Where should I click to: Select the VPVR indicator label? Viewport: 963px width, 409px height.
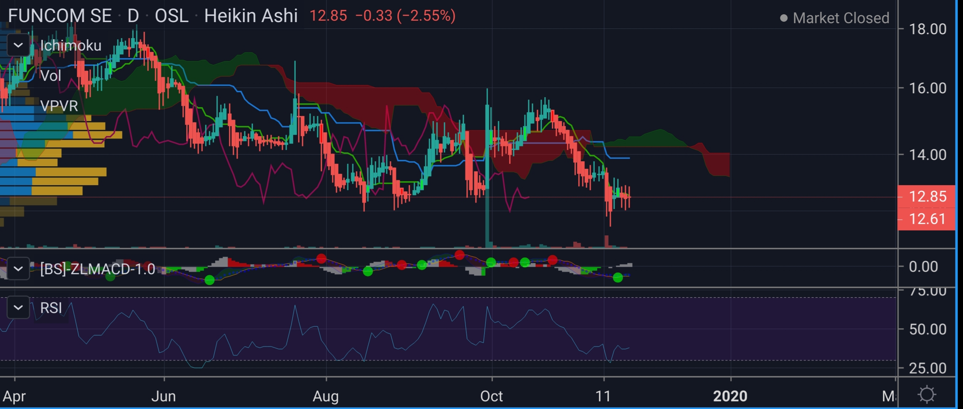pyautogui.click(x=59, y=106)
